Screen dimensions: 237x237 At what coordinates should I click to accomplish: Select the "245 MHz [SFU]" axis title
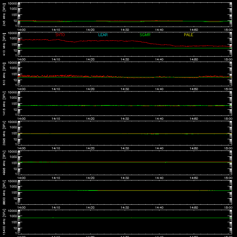point(4,15)
